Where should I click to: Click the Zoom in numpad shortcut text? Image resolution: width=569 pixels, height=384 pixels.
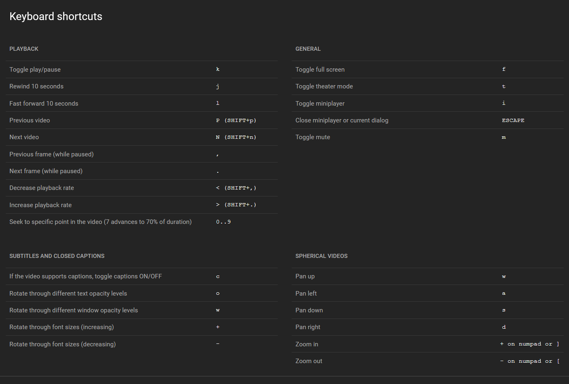529,344
